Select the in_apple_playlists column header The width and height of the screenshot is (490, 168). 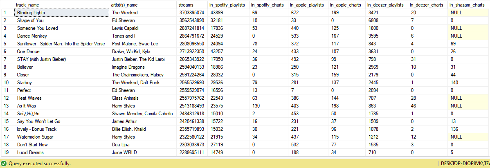pyautogui.click(x=308, y=4)
